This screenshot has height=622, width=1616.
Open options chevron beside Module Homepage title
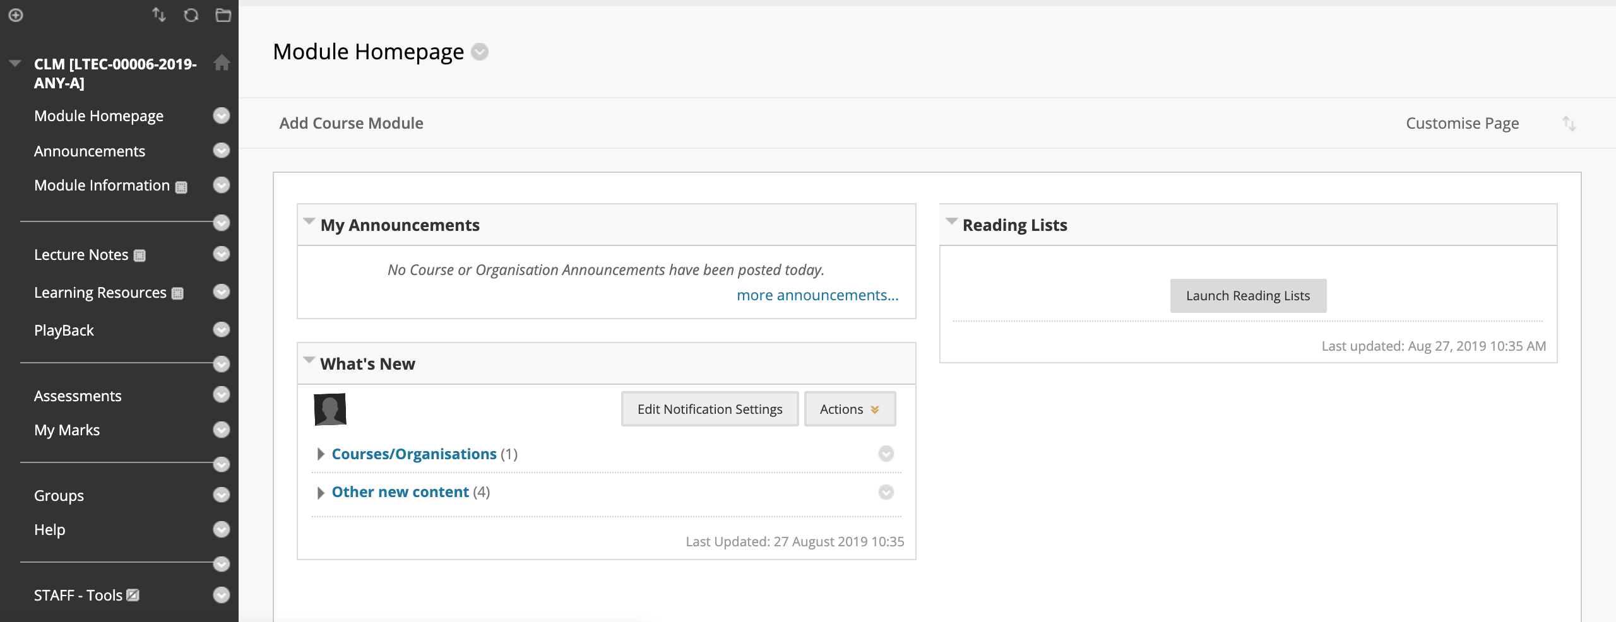point(480,52)
